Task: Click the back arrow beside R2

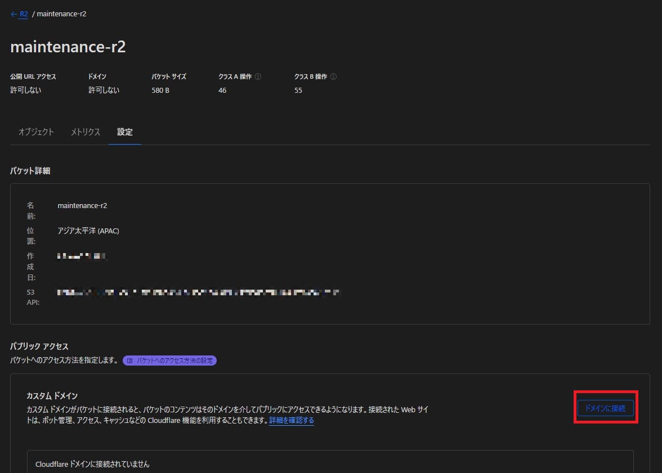Action: (14, 14)
